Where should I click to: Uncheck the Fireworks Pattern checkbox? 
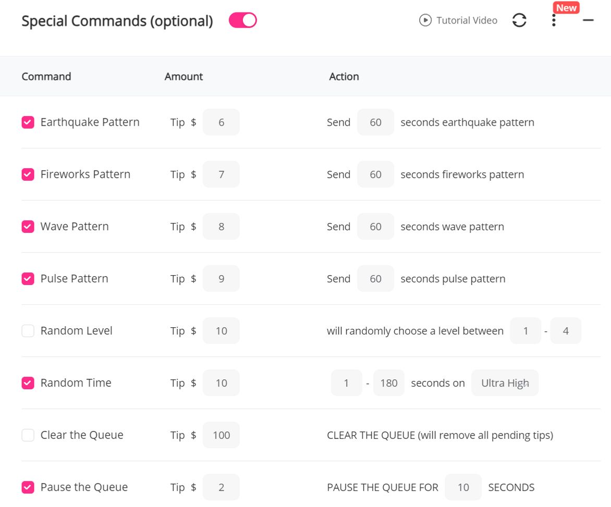[x=28, y=175]
